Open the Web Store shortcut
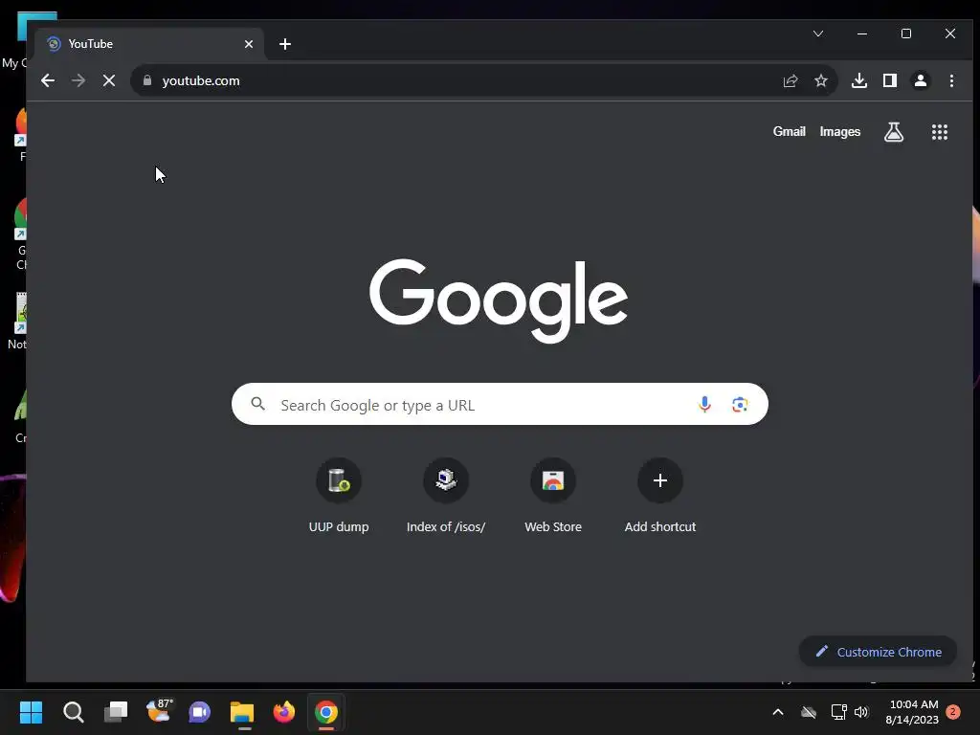 pos(553,496)
